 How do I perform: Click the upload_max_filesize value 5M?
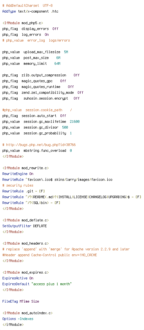coord(66,52)
